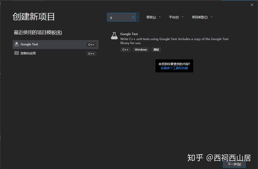This screenshot has height=169, width=258.
Task: Click the flask icon of recent Google Test
Action: click(x=17, y=44)
